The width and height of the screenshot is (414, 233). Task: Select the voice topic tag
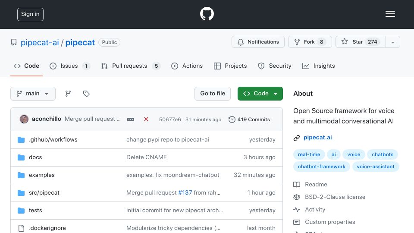[354, 154]
